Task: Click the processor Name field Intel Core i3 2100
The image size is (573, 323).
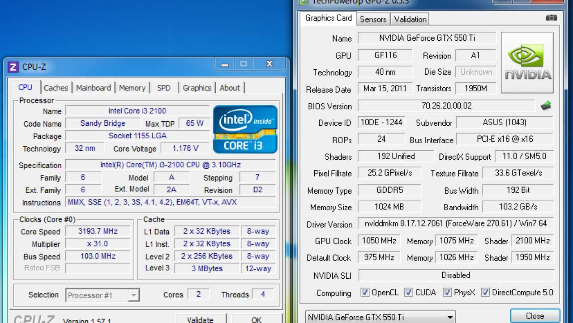Action: pyautogui.click(x=137, y=111)
